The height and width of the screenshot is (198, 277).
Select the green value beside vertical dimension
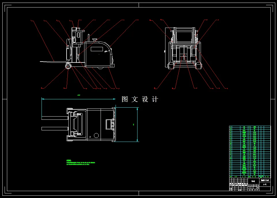pos(133,125)
